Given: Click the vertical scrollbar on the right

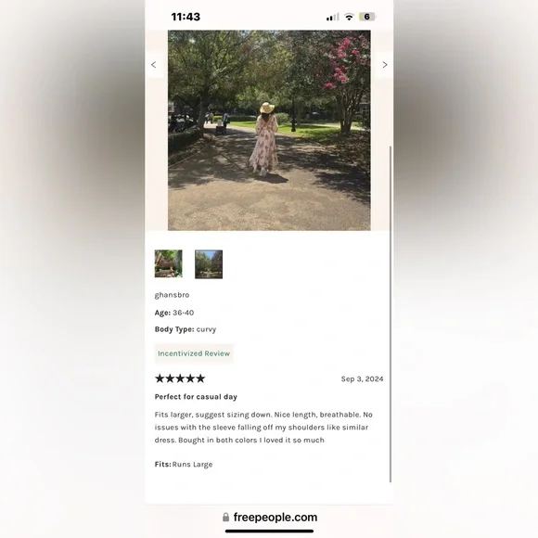Looking at the screenshot, I should (x=391, y=314).
